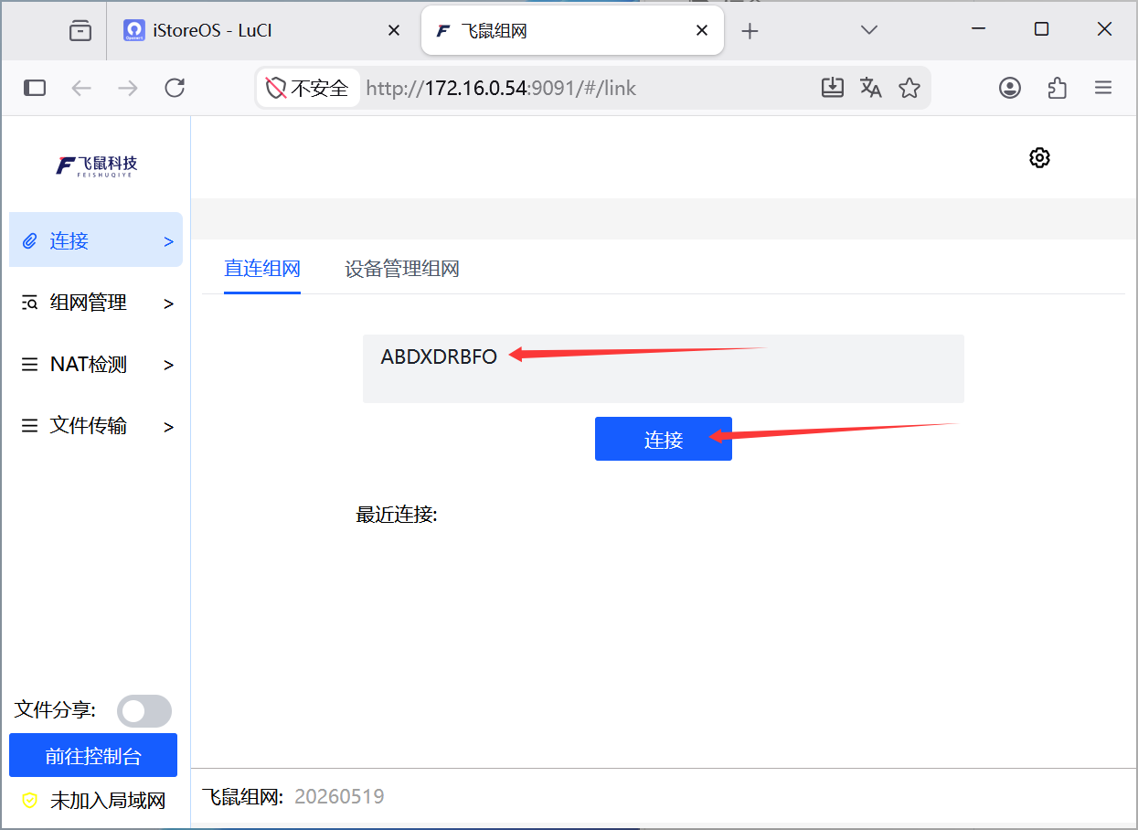The image size is (1138, 830).
Task: Open the 文件传输 sidebar menu item
Action: pos(96,426)
